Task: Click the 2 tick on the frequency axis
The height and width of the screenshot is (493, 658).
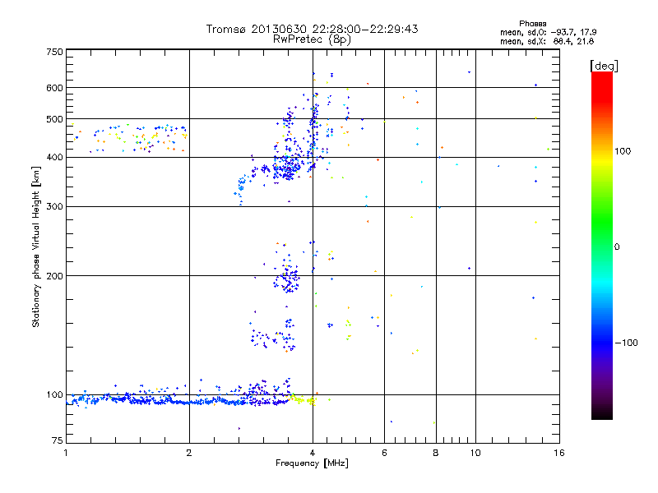Action: (189, 453)
